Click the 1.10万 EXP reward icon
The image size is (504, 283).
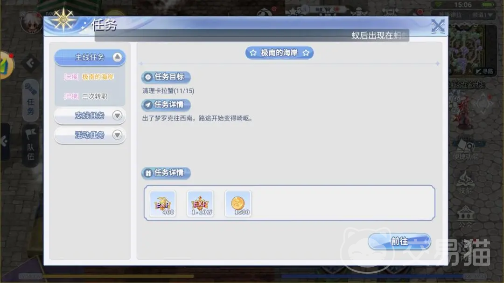[200, 204]
